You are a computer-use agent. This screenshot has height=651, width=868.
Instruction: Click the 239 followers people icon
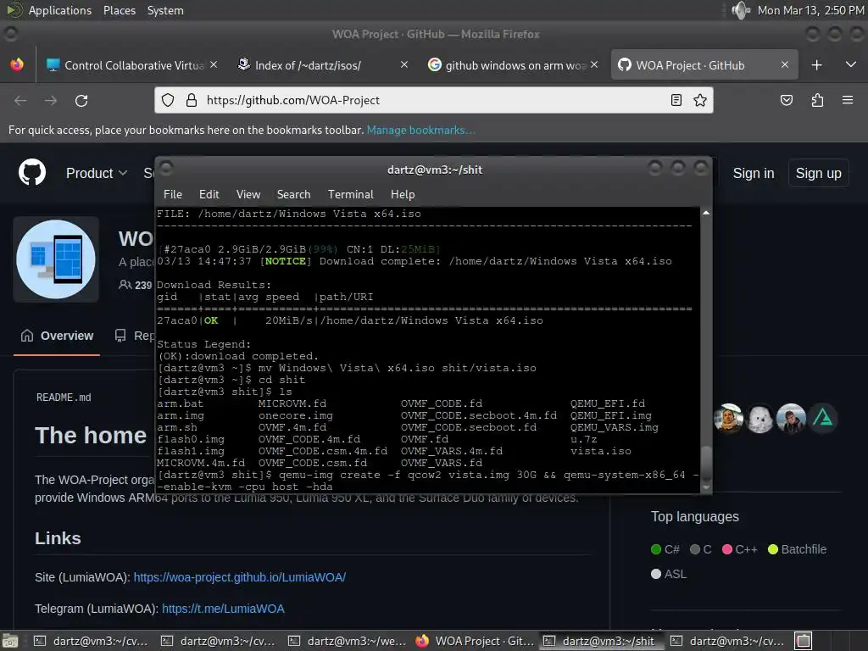[125, 285]
